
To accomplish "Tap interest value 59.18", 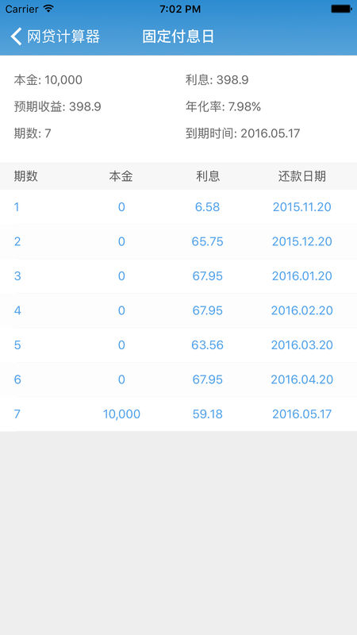I will [207, 414].
